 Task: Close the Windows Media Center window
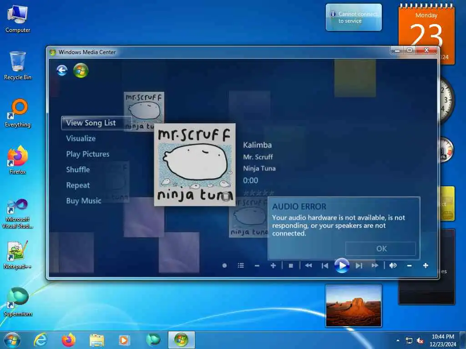pos(427,50)
